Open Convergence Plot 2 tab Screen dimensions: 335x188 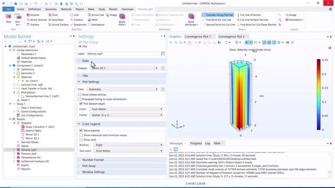231,37
